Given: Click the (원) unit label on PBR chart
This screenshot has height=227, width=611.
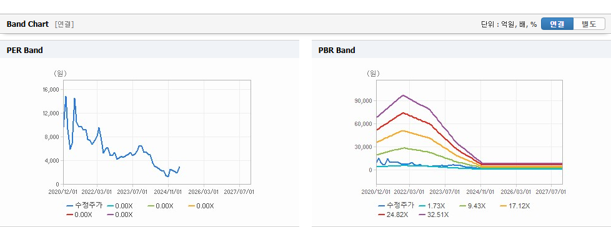Looking at the screenshot, I should [373, 73].
